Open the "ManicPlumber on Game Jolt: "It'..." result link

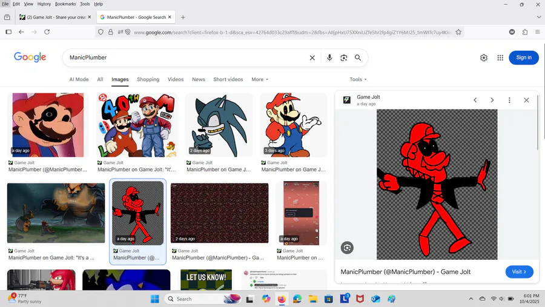[x=137, y=170]
